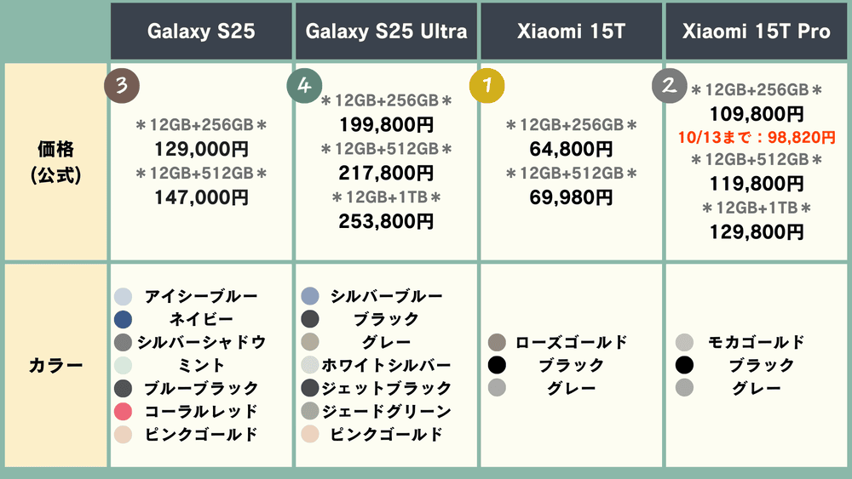Click the コーラルレッド color swatch

[123, 412]
